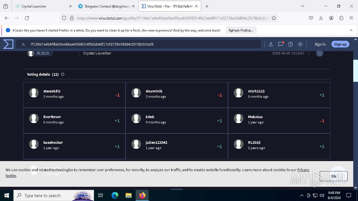358x201 pixels.
Task: Click julian123043's avatar
Action: coord(136,144)
